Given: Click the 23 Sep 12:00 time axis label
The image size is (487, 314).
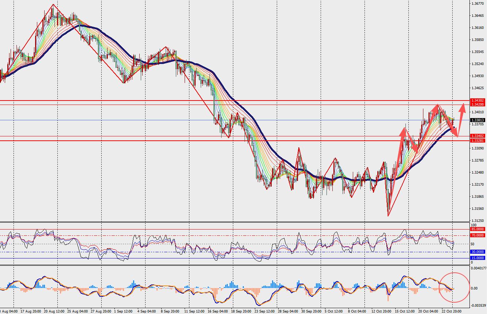Looking at the screenshot, I should 265,311.
